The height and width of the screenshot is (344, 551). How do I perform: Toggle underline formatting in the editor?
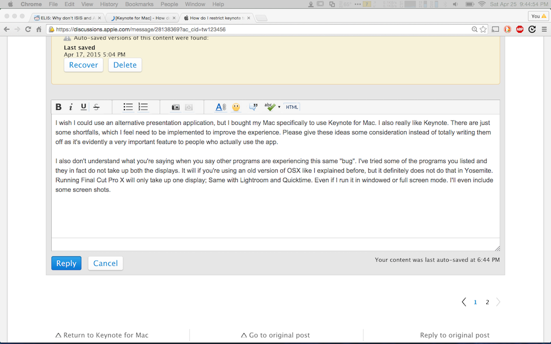click(83, 107)
